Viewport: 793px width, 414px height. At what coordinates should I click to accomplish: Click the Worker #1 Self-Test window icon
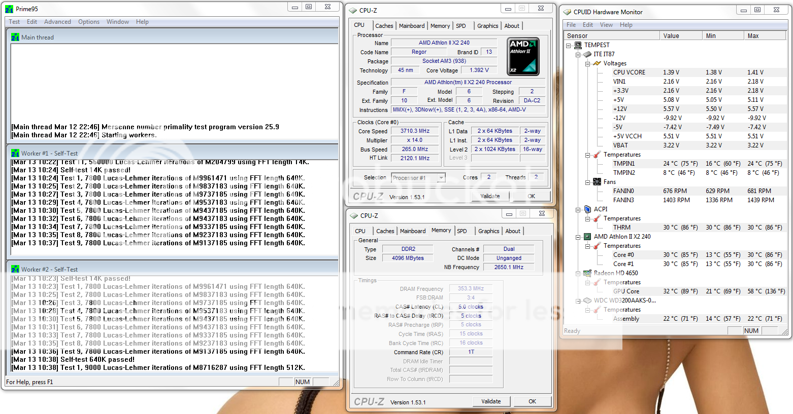tap(15, 153)
